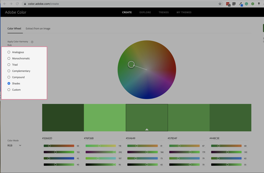Select the #448C3E color swatch
This screenshot has height=173, width=264.
[230, 118]
